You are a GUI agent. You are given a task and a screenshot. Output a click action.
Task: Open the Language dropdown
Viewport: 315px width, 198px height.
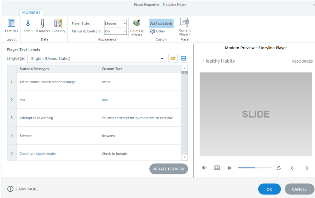(97, 58)
